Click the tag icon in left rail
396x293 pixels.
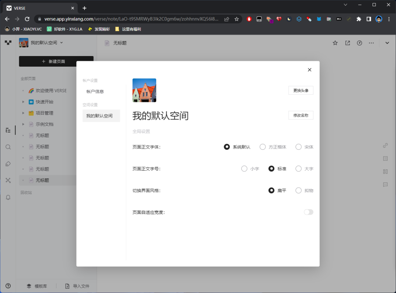(x=8, y=164)
